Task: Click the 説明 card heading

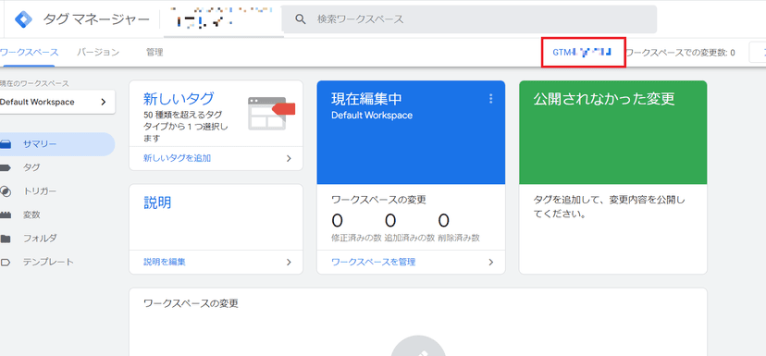Action: [x=157, y=203]
